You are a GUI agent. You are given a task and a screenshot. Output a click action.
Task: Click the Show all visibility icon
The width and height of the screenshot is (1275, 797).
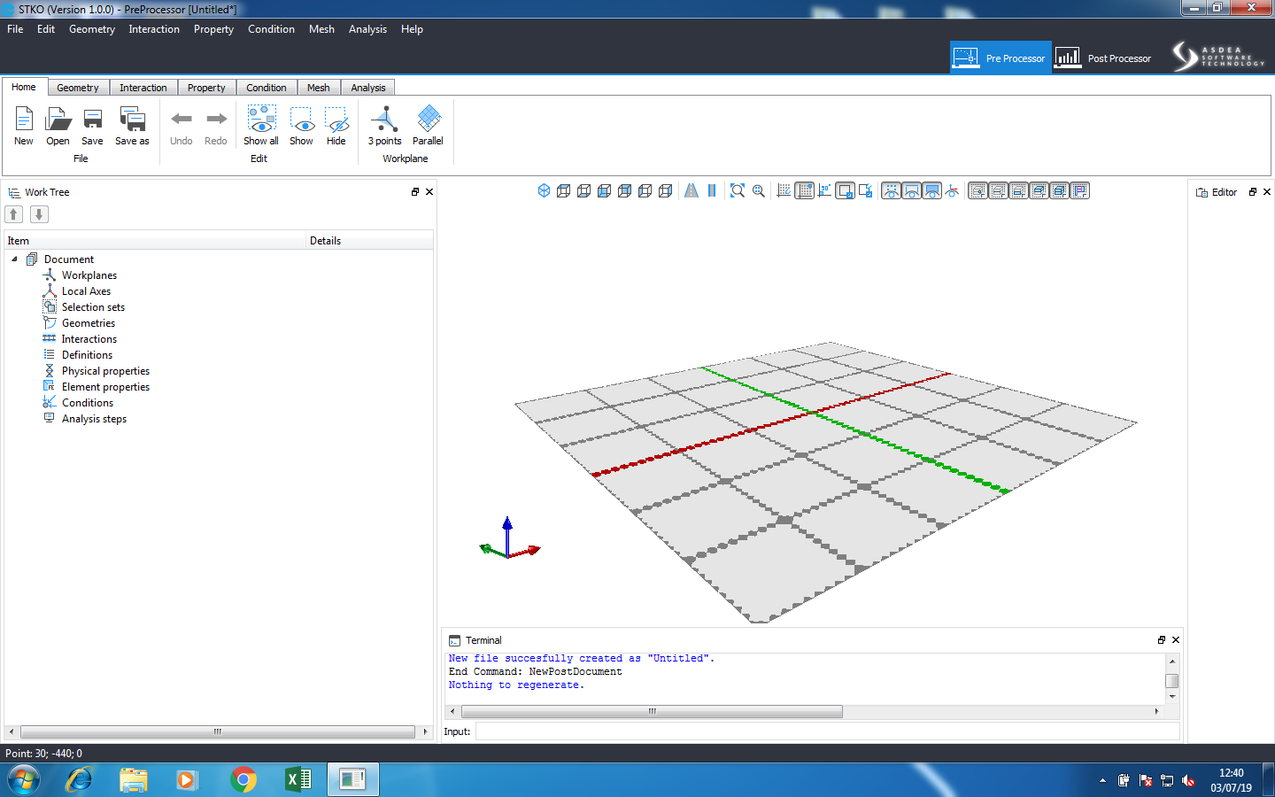pos(261,119)
